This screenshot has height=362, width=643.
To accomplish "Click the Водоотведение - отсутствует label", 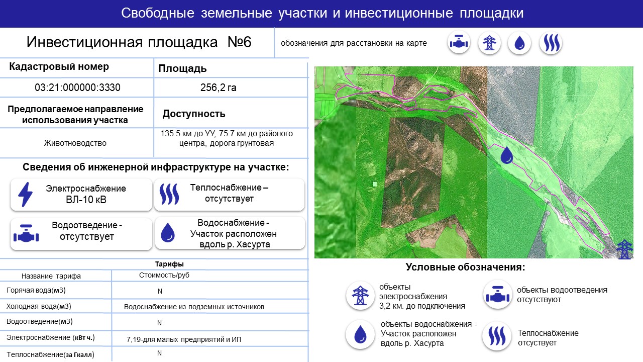I will pyautogui.click(x=87, y=231).
